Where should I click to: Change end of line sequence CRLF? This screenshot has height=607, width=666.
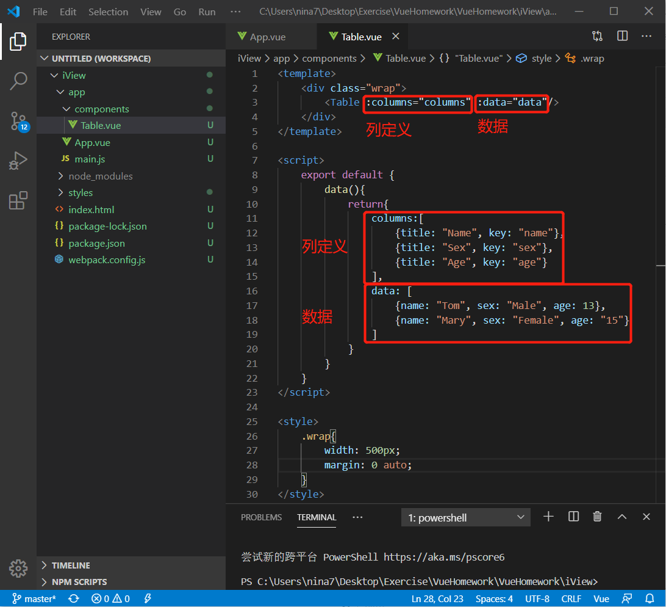click(x=571, y=598)
